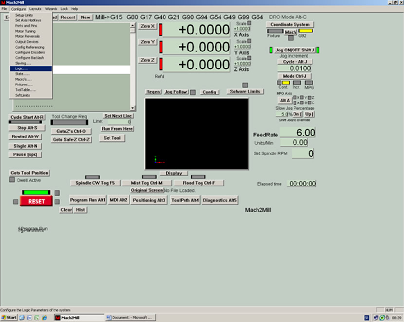Click the yellow G92 indicator

(x=306, y=31)
